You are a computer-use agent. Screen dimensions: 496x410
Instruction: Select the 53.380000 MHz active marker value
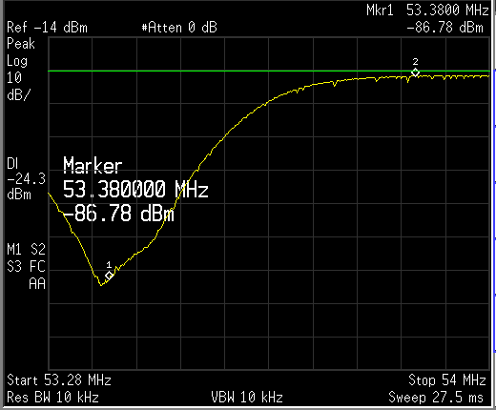[135, 189]
